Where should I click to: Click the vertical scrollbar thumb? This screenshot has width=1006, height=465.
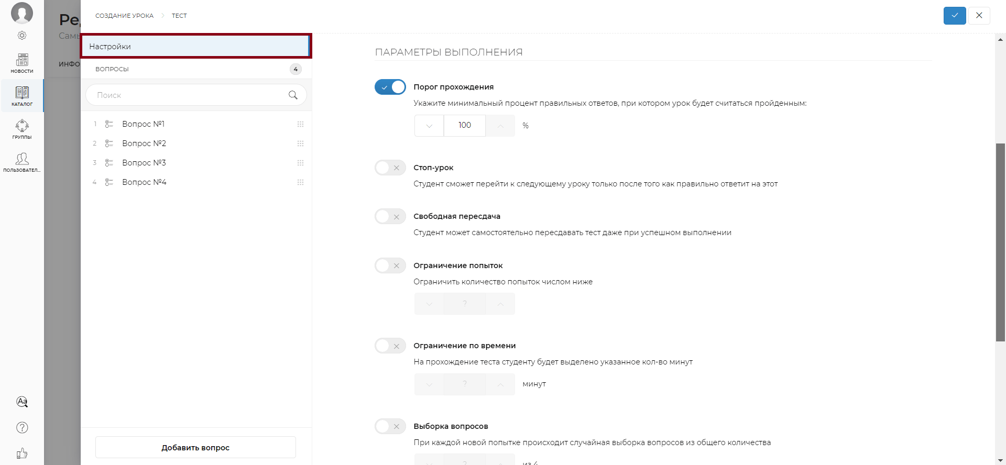pos(1000,242)
